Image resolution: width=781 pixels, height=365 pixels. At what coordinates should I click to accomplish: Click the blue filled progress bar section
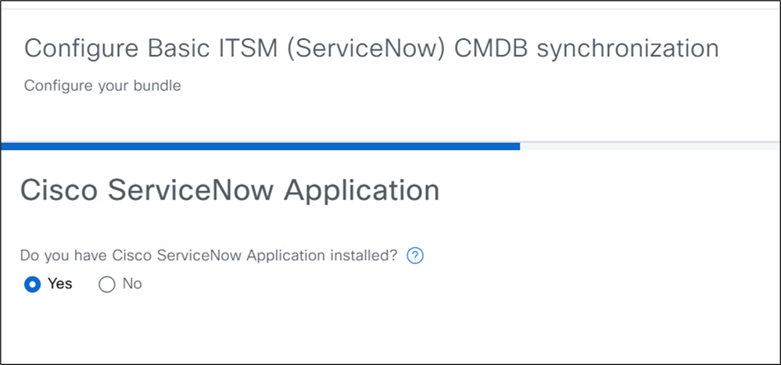260,146
